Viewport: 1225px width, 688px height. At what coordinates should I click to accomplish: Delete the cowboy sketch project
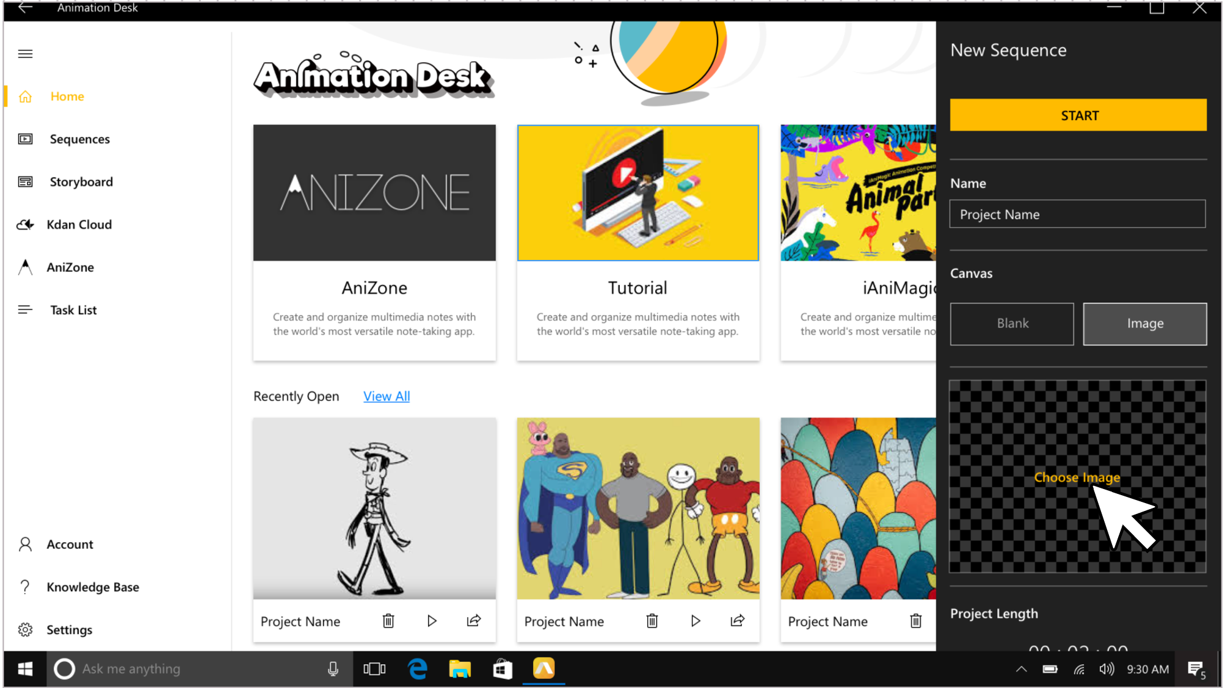pos(388,621)
